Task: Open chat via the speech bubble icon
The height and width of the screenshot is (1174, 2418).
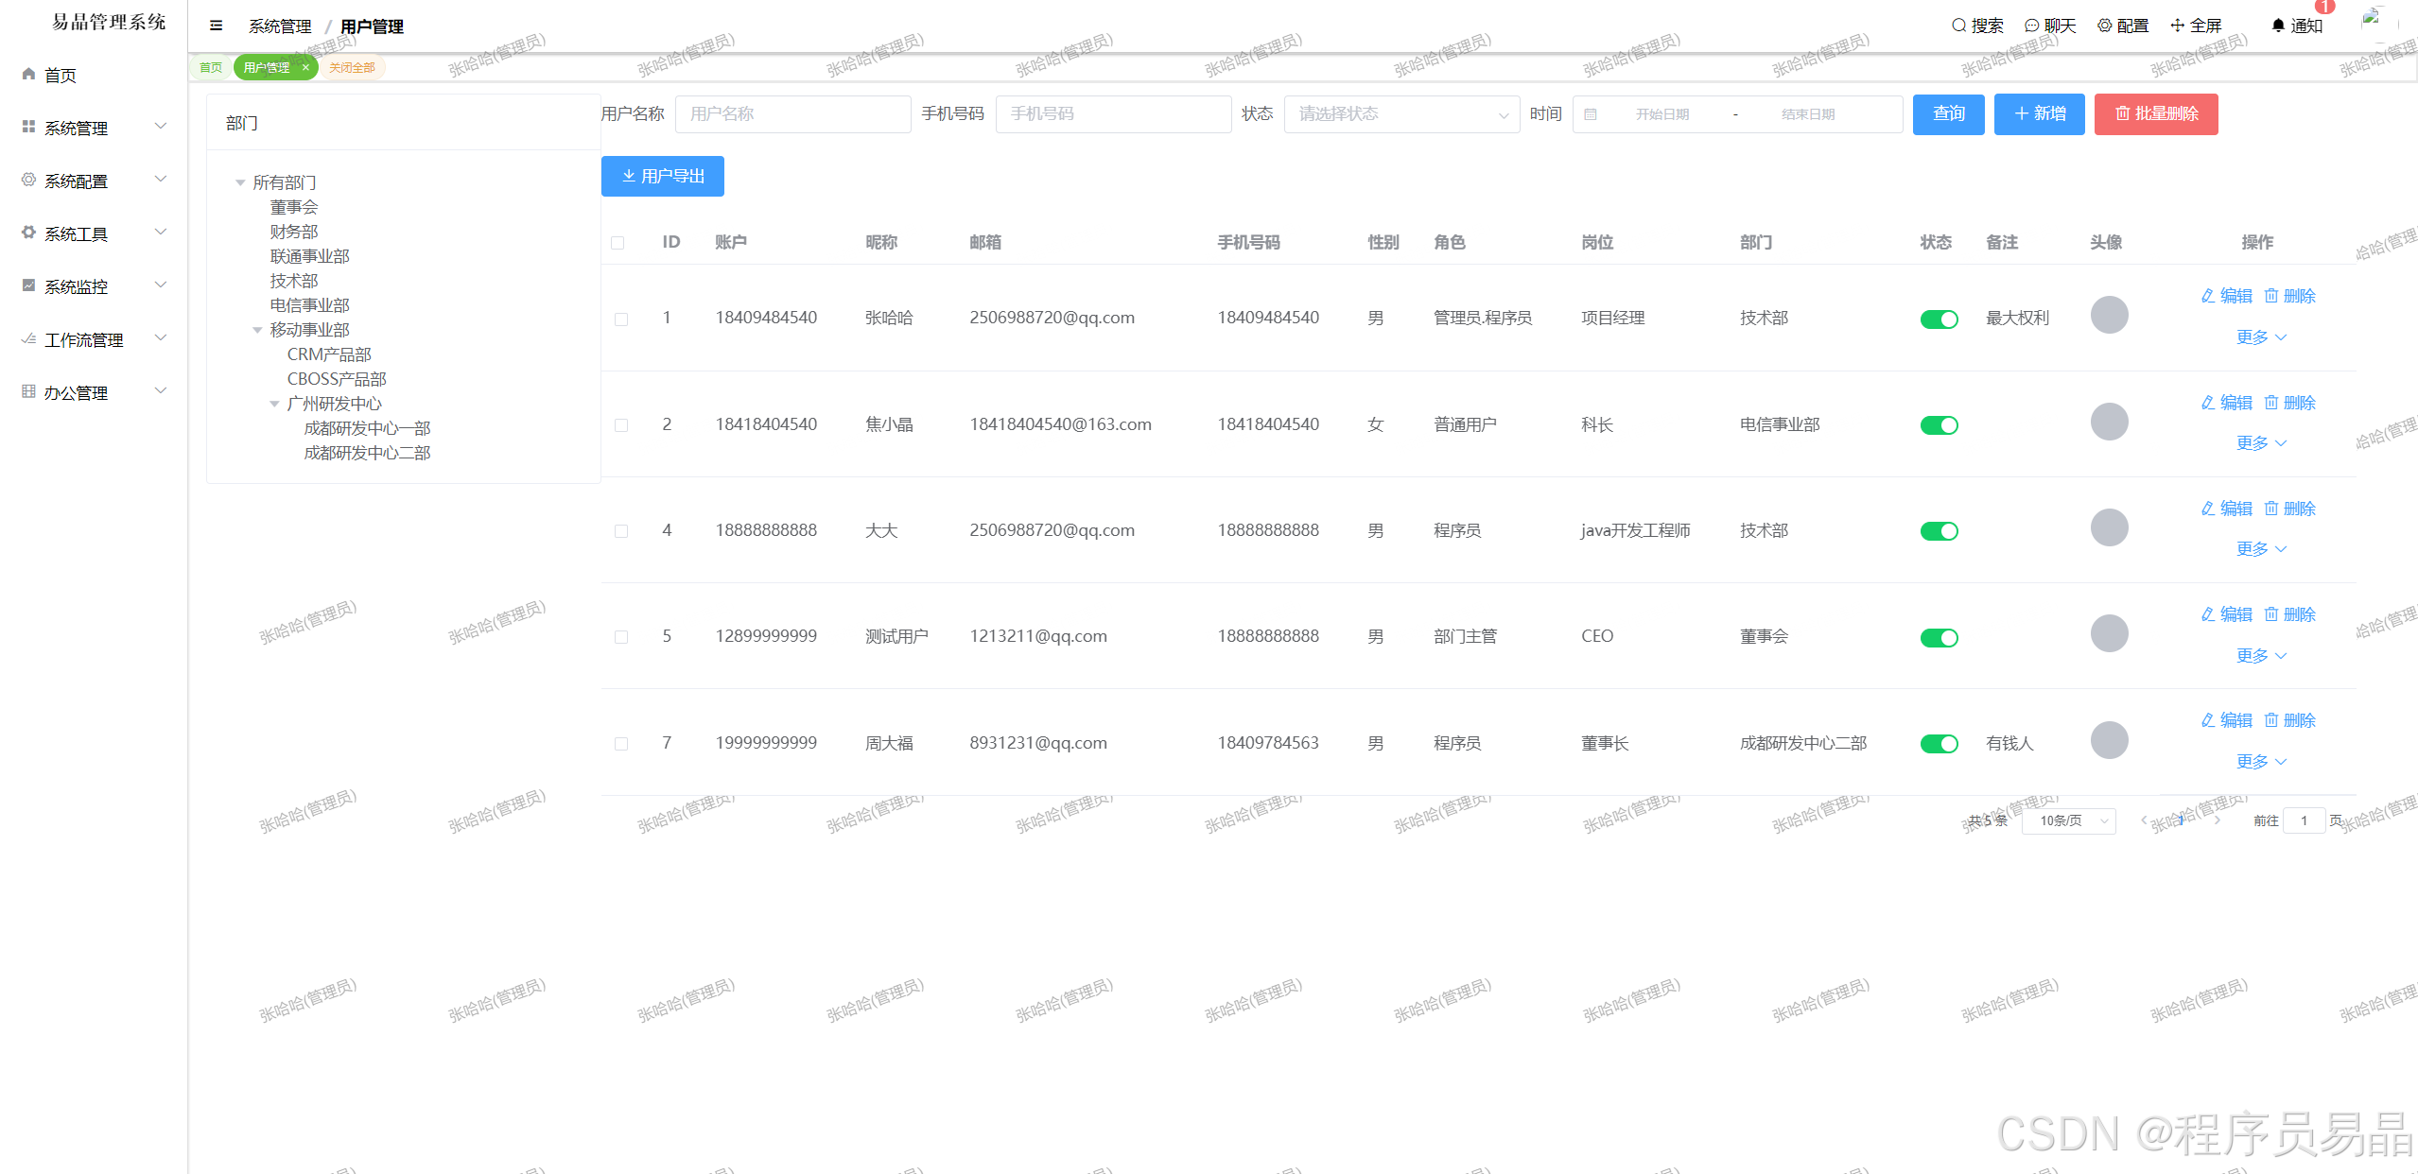Action: point(2031,26)
